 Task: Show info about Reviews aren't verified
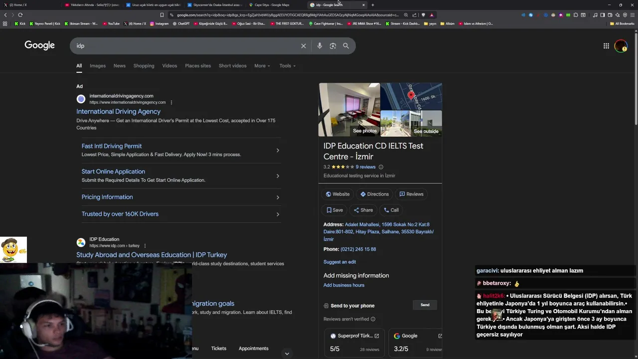[x=373, y=319]
